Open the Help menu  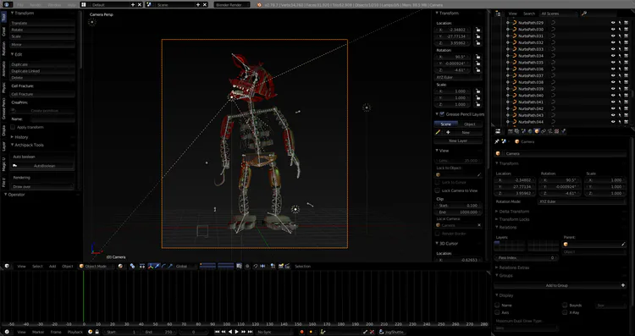tap(72, 5)
